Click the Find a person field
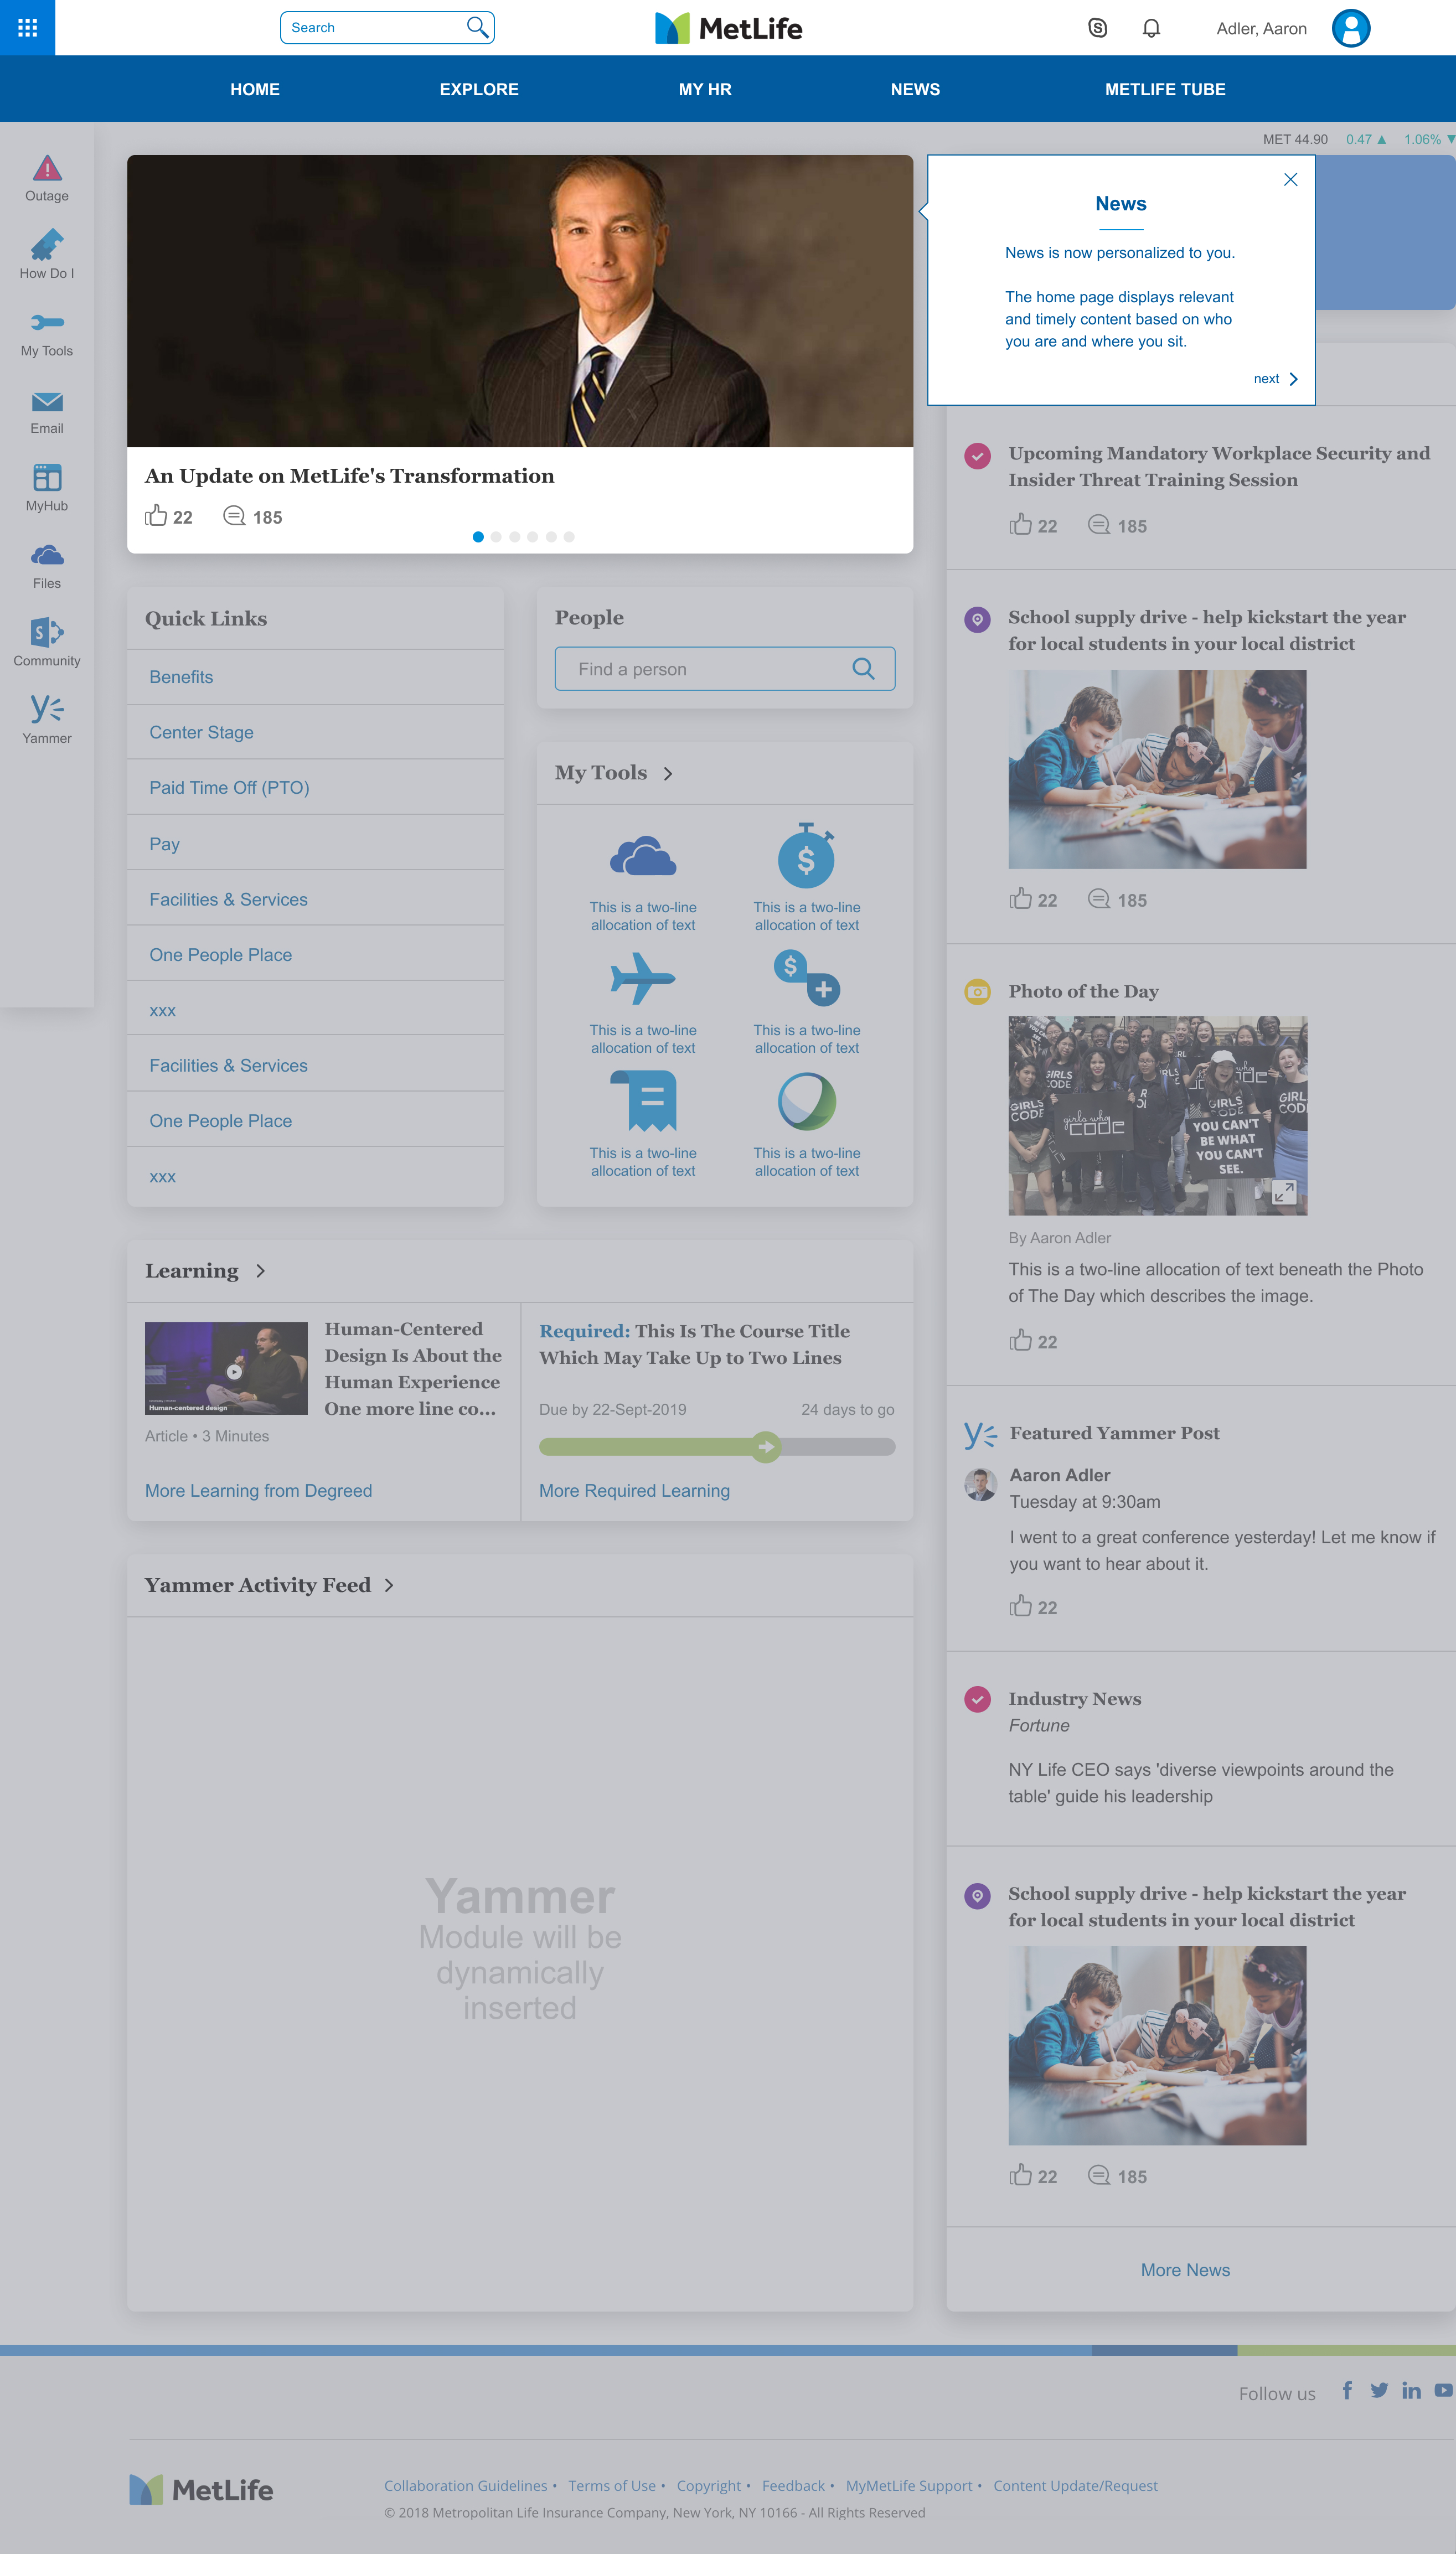 click(725, 669)
